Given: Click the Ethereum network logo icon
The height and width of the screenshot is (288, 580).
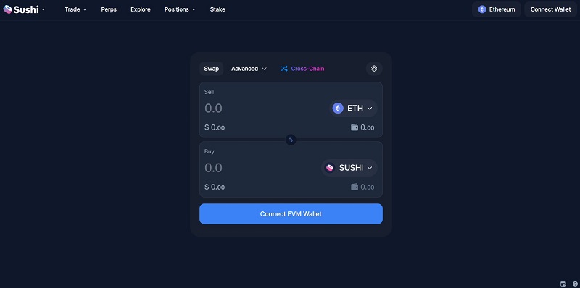Looking at the screenshot, I should pyautogui.click(x=482, y=9).
